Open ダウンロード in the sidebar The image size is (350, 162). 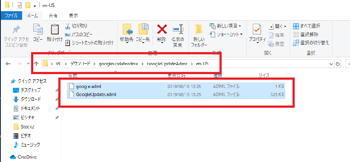pos(27,99)
